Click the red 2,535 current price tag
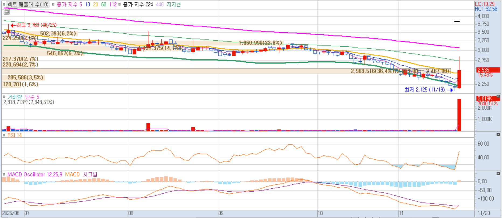 (x=488, y=70)
